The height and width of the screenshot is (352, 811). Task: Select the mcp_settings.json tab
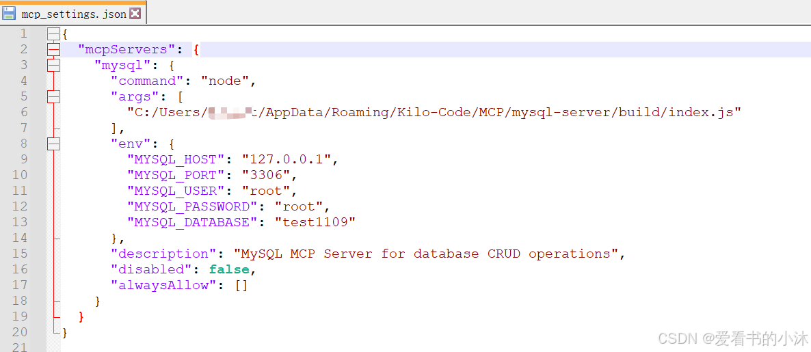coord(73,14)
